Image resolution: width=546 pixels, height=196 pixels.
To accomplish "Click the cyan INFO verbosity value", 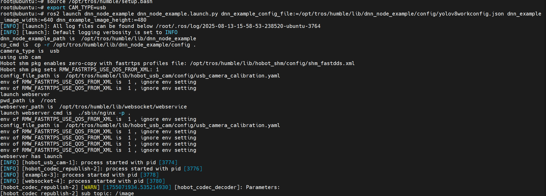I will (171, 32).
